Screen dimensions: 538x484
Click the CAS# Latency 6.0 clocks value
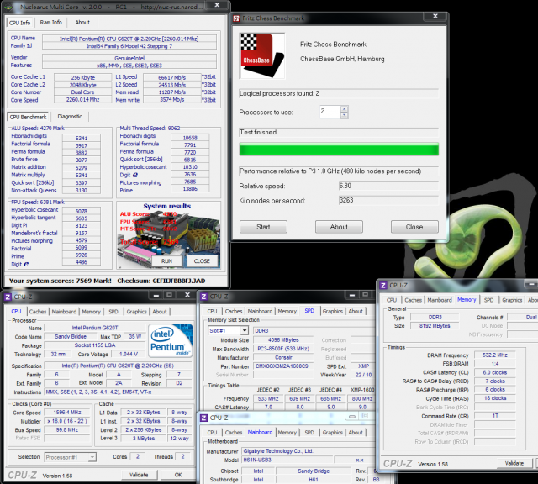click(x=495, y=372)
